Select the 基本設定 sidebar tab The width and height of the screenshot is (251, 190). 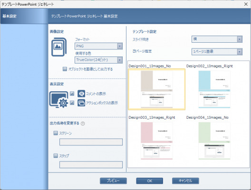point(24,16)
